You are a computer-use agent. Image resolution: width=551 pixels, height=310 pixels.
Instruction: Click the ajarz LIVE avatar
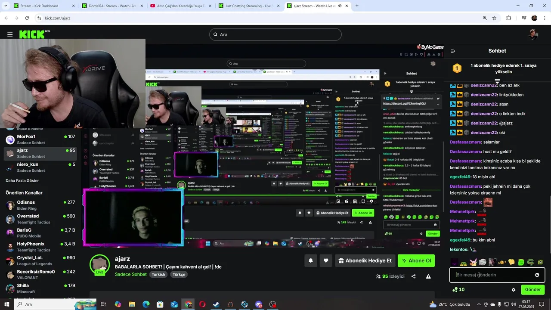coord(99,264)
